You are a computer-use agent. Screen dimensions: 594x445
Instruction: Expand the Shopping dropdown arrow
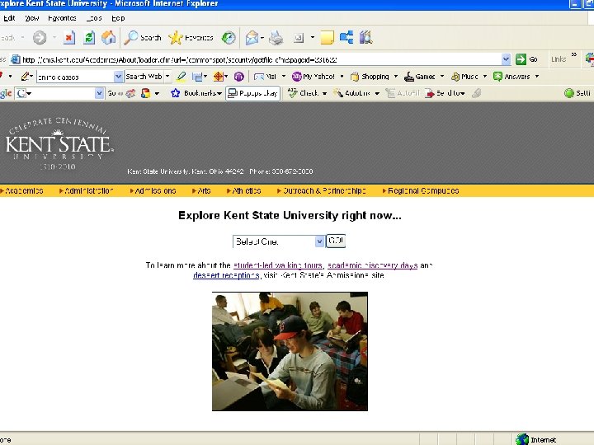pyautogui.click(x=396, y=77)
